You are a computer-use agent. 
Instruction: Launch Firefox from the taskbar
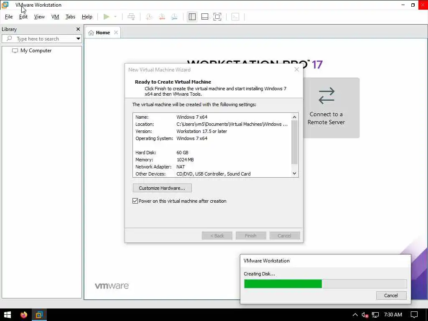[x=24, y=315]
